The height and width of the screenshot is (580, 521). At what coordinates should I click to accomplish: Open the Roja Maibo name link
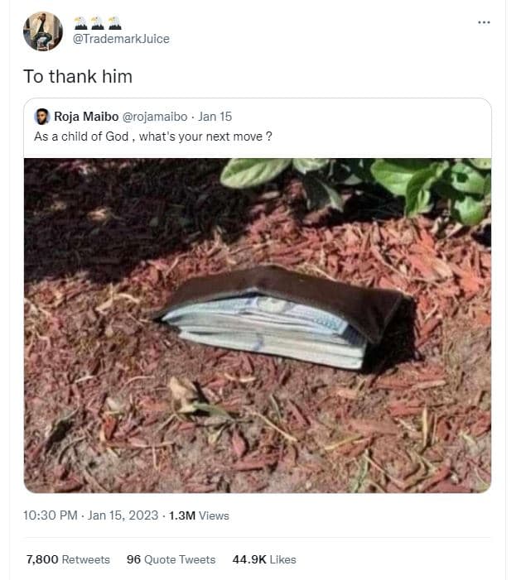coord(87,116)
